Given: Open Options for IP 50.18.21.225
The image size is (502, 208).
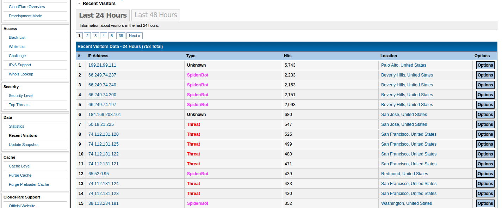Looking at the screenshot, I should point(485,124).
